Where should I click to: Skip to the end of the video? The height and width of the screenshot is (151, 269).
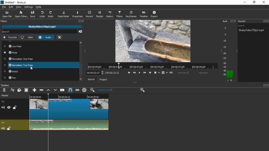click(x=150, y=73)
